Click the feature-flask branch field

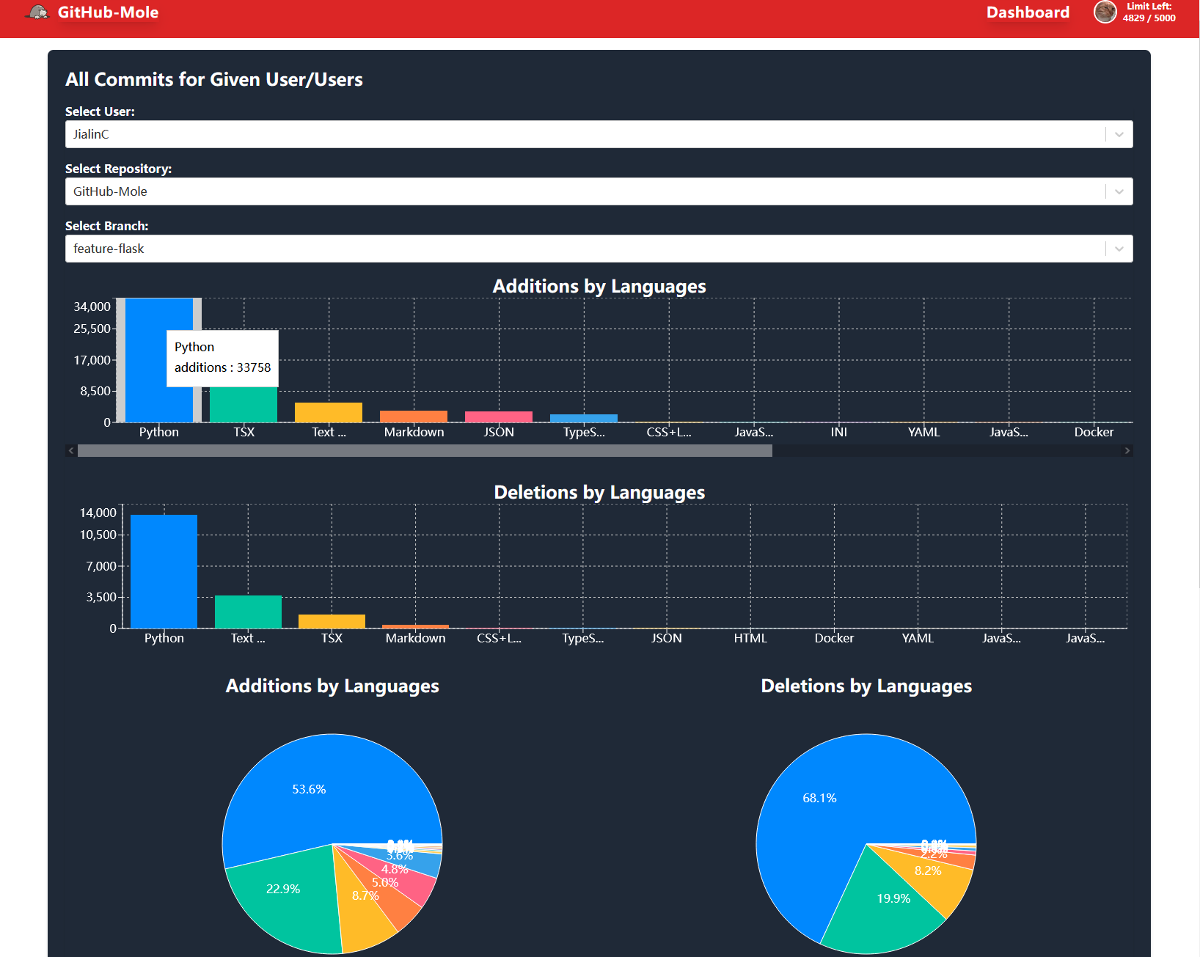tap(440, 249)
